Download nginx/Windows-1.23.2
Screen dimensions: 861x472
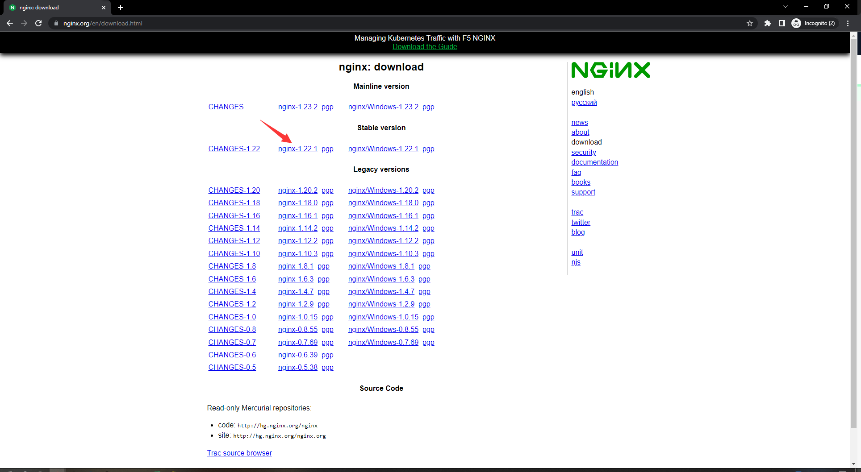[x=383, y=107]
